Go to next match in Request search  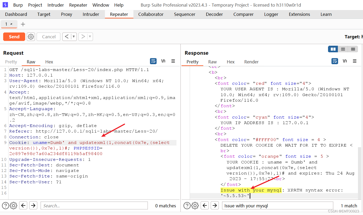[x=33, y=205]
